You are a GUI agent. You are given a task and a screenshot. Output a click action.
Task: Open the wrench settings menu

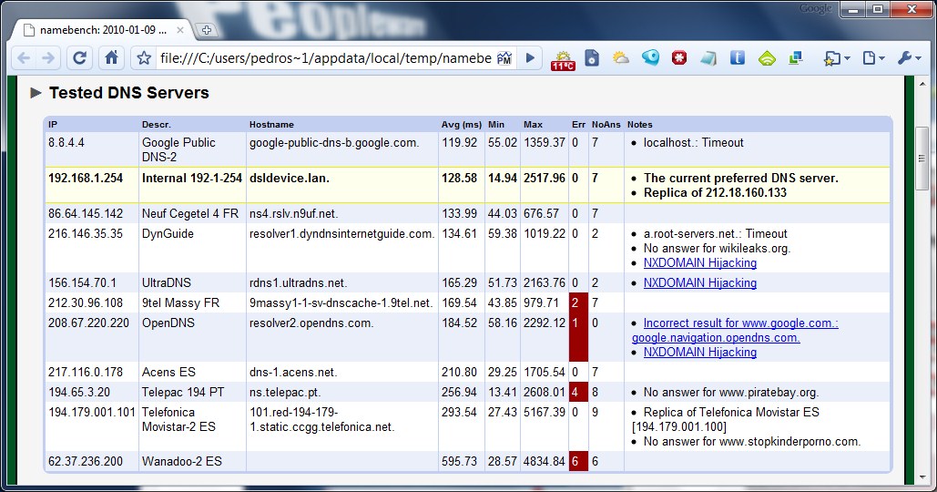909,58
